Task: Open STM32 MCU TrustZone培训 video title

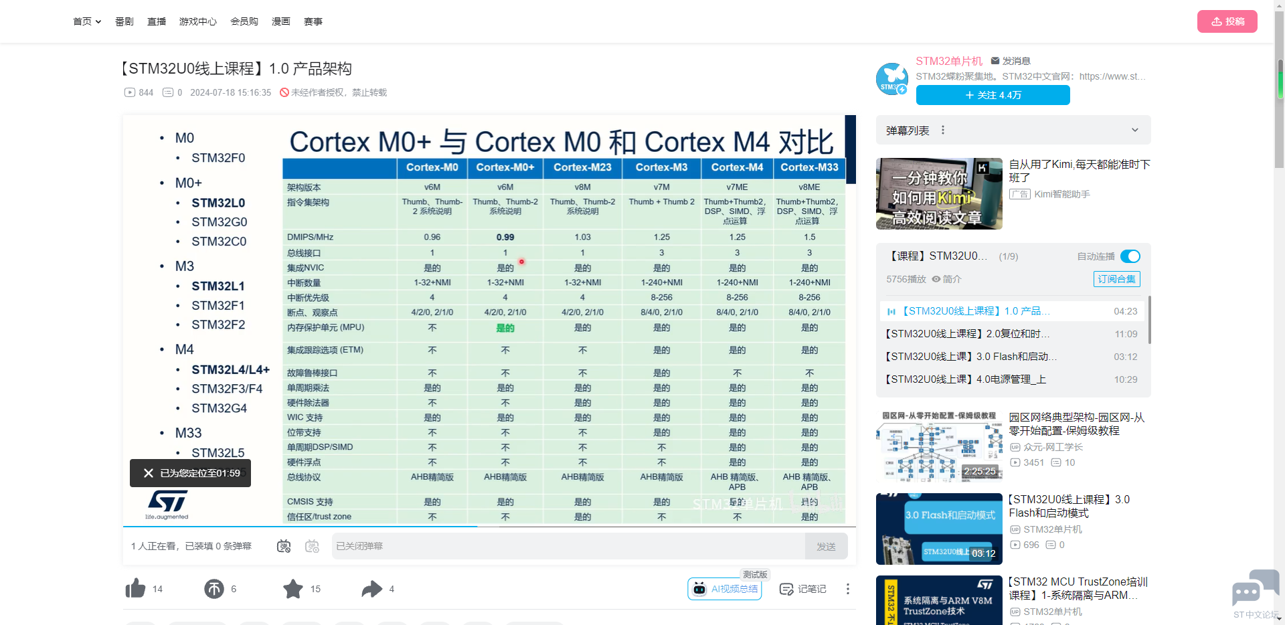Action: [x=1078, y=588]
